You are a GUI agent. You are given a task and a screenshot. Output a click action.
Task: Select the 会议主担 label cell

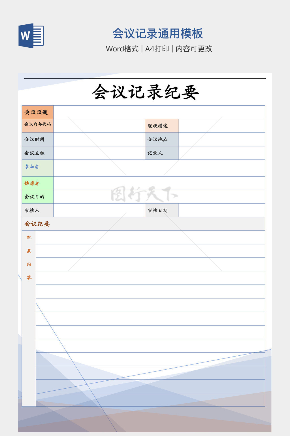38,153
